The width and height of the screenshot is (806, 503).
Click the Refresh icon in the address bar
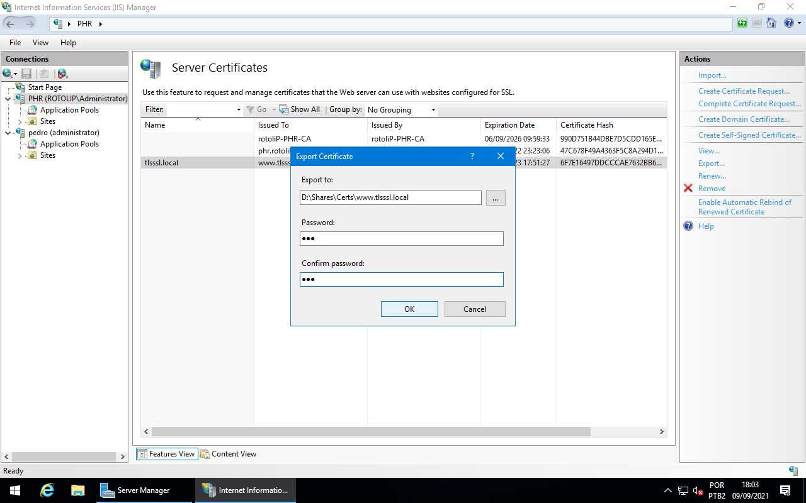pos(743,23)
